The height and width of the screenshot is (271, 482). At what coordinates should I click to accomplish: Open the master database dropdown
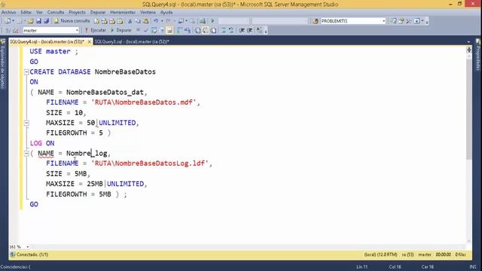[77, 30]
